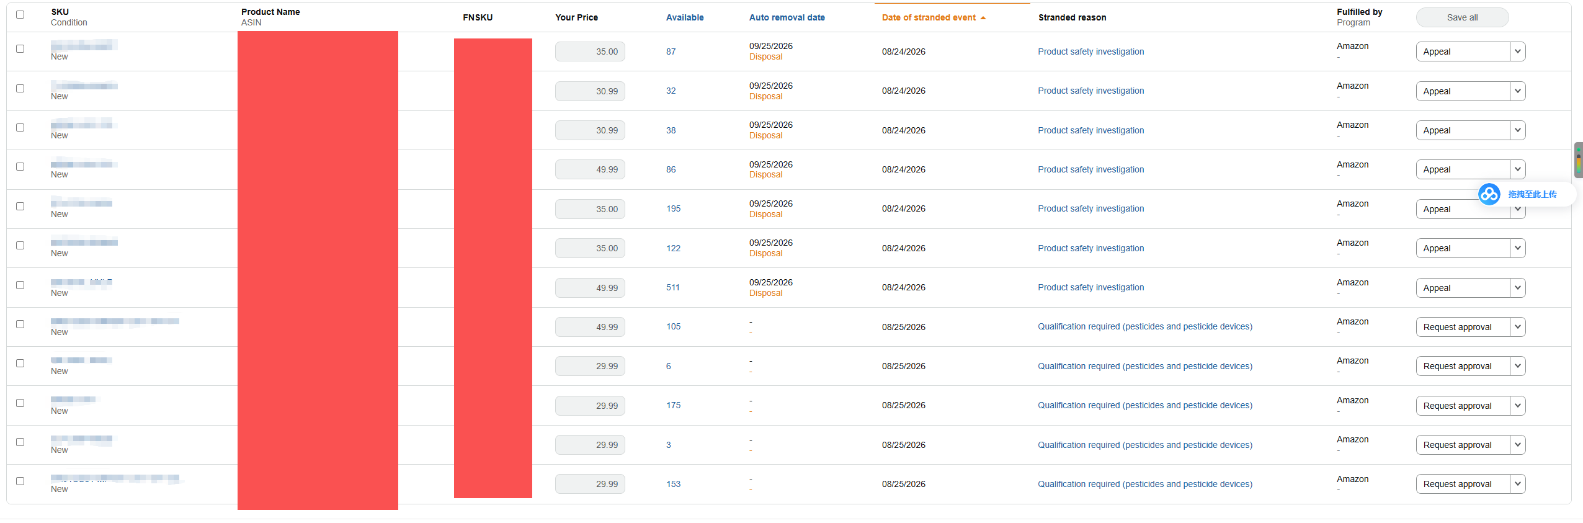Sort by the Available column header
The width and height of the screenshot is (1583, 523).
tap(685, 17)
